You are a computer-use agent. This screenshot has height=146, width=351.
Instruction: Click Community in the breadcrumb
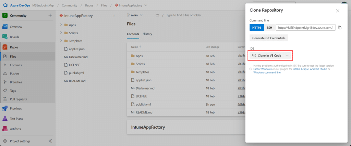coord(69,5)
